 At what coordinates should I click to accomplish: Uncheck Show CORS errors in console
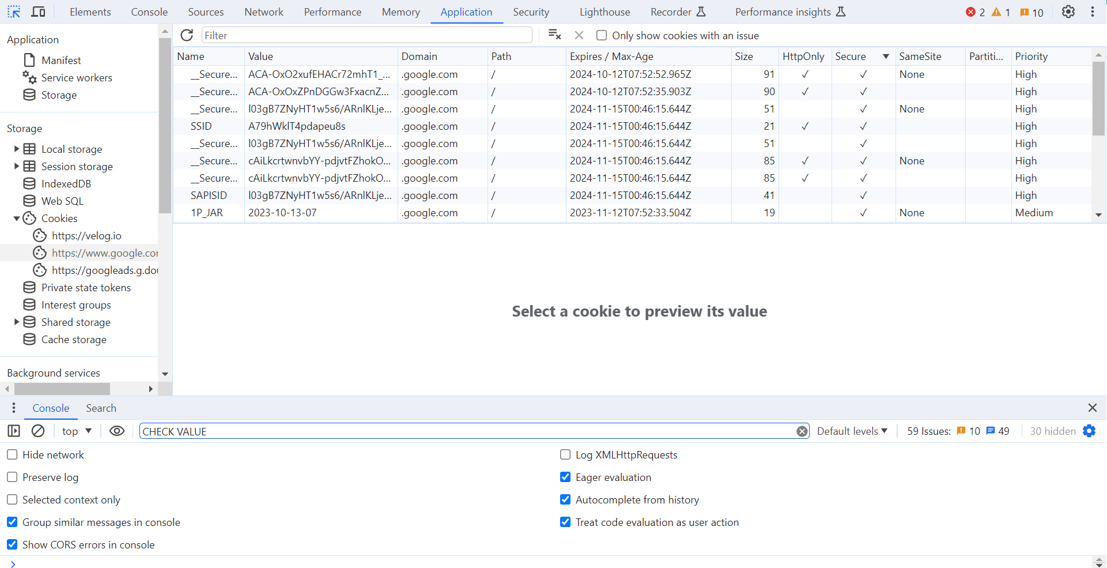(x=12, y=544)
